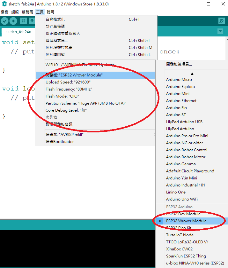This screenshot has height=268, width=228.
Task: Open the 編輯 menu
Action: [15, 12]
